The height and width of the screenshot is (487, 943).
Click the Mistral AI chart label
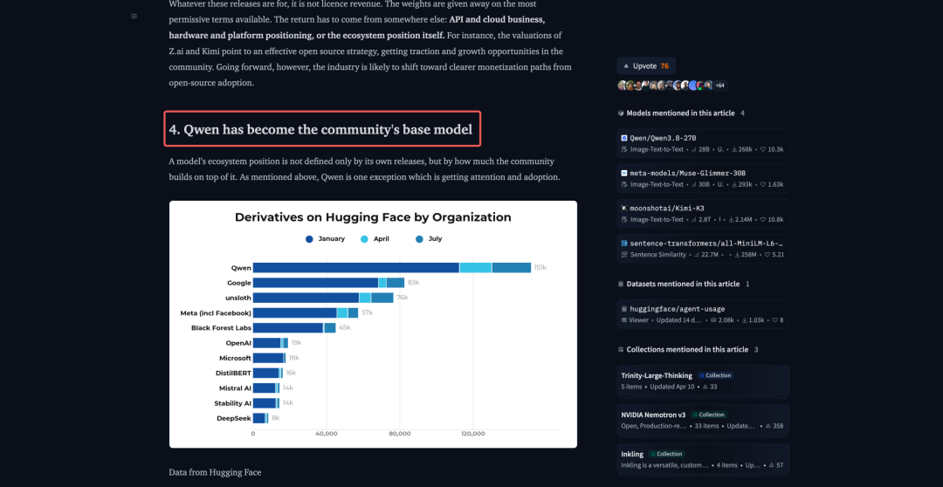point(235,388)
